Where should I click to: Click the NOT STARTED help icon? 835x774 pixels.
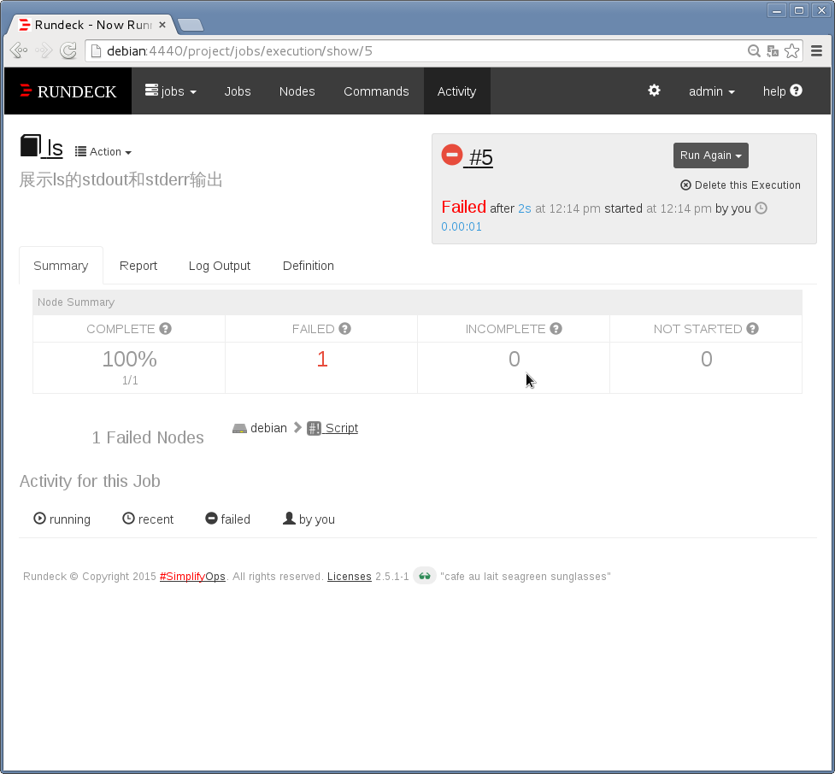tap(752, 329)
